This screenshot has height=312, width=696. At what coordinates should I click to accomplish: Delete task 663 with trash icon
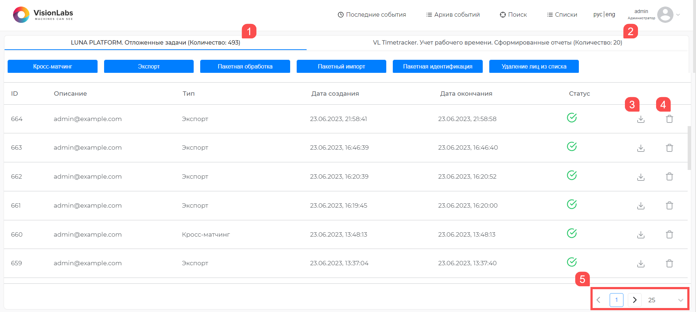(670, 148)
